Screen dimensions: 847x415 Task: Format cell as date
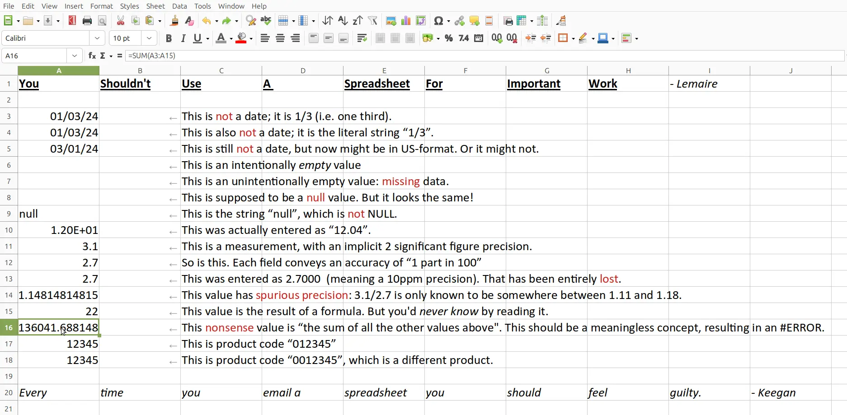(479, 38)
